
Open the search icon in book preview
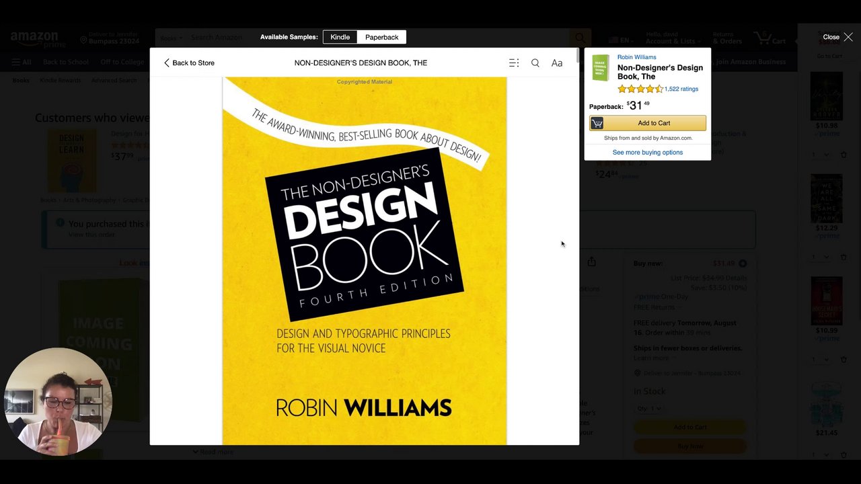tap(535, 63)
